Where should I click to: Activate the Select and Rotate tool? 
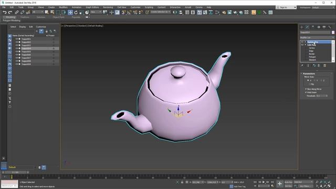click(x=76, y=13)
